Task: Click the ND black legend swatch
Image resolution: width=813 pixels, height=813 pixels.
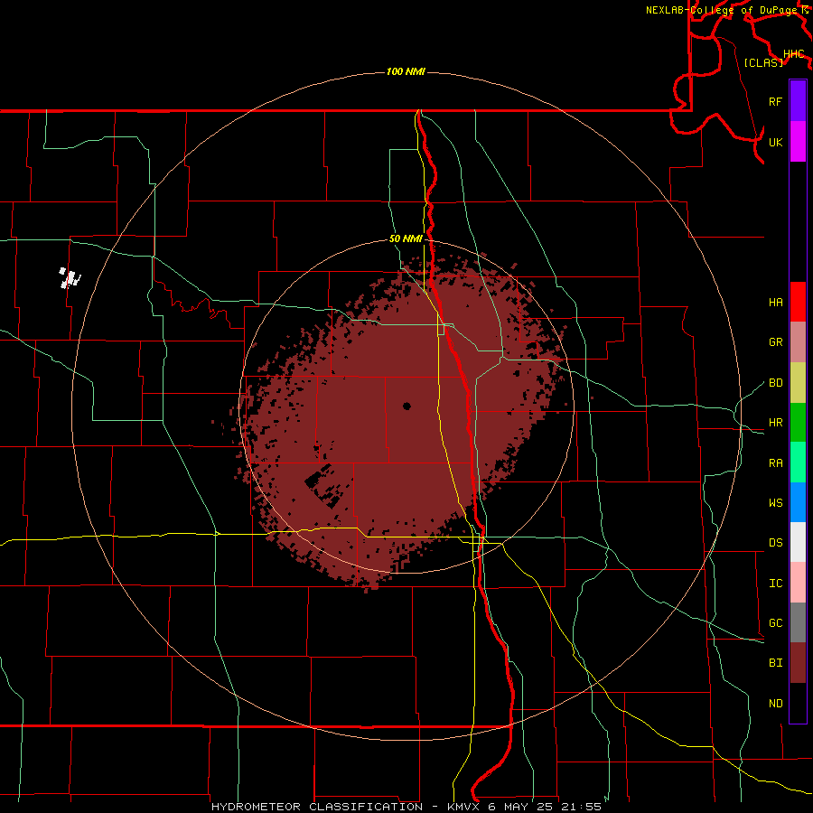Action: pyautogui.click(x=798, y=703)
